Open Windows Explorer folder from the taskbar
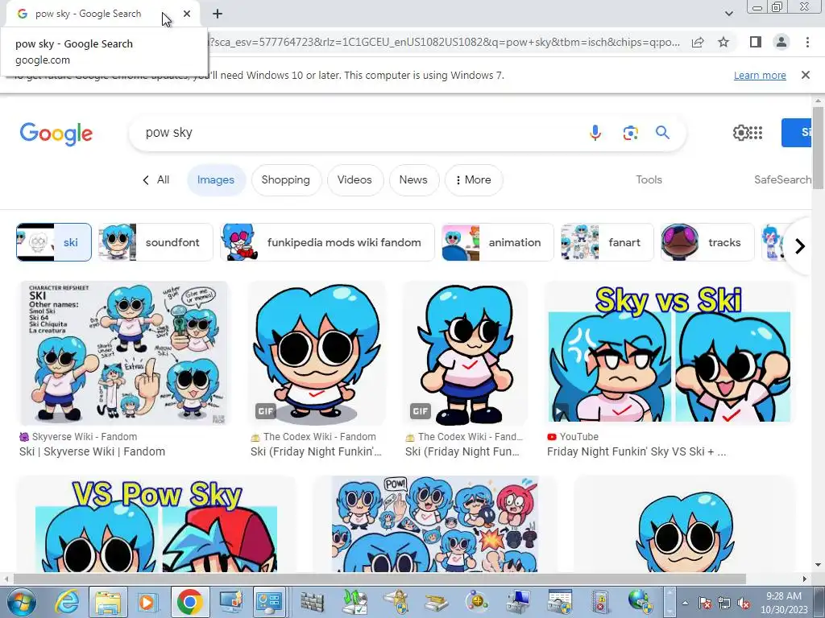This screenshot has width=825, height=618. 108,602
